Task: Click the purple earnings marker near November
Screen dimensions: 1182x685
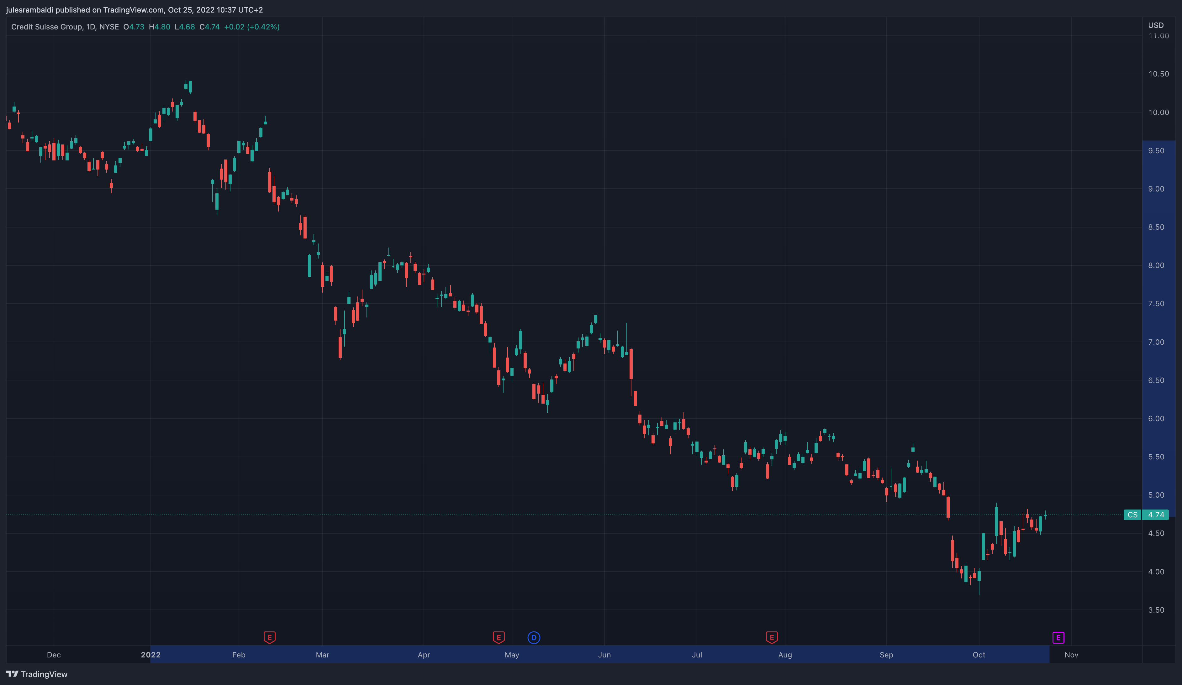Action: (1059, 638)
